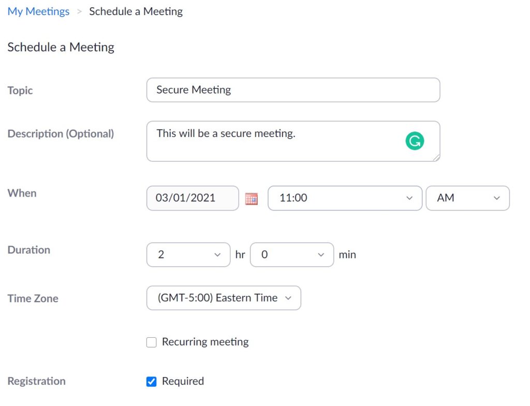
Task: Expand the AM/PM selector
Action: click(467, 198)
